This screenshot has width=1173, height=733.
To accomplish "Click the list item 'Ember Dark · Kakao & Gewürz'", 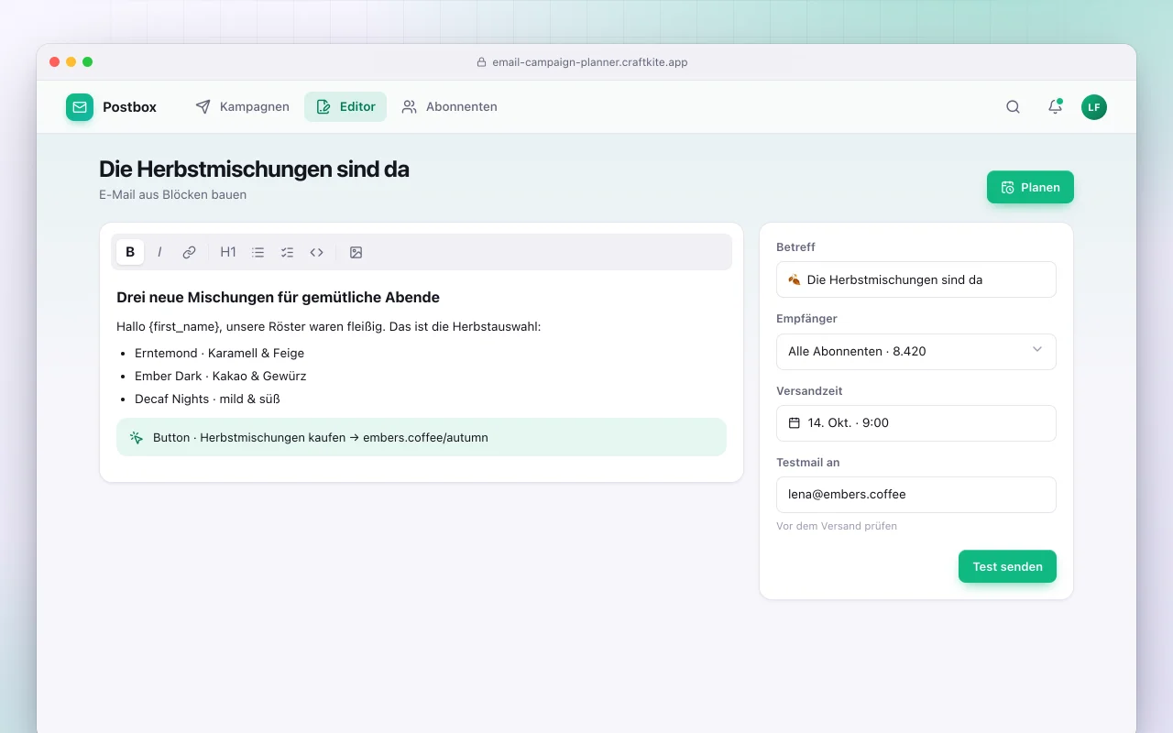I will (220, 376).
